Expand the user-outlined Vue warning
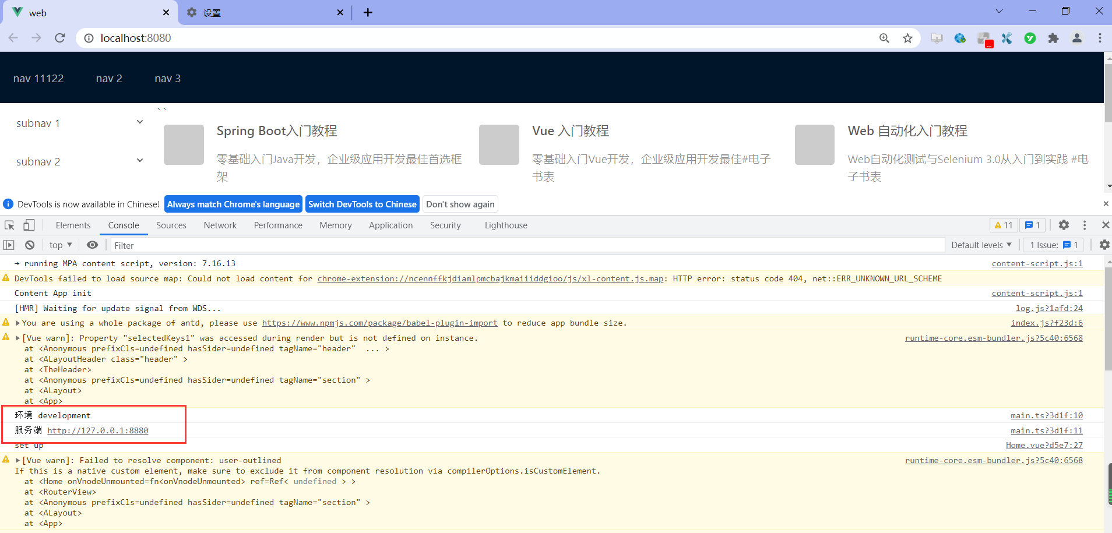The height and width of the screenshot is (533, 1112). point(17,461)
